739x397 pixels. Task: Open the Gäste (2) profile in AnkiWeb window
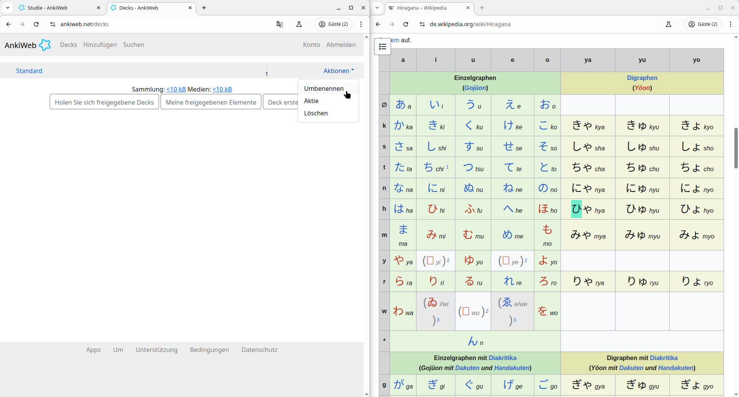pyautogui.click(x=334, y=24)
